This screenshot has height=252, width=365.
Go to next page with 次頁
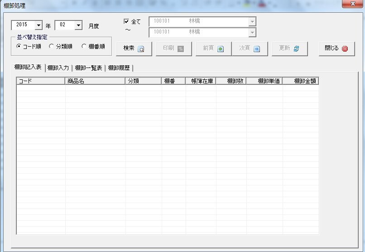pos(250,48)
